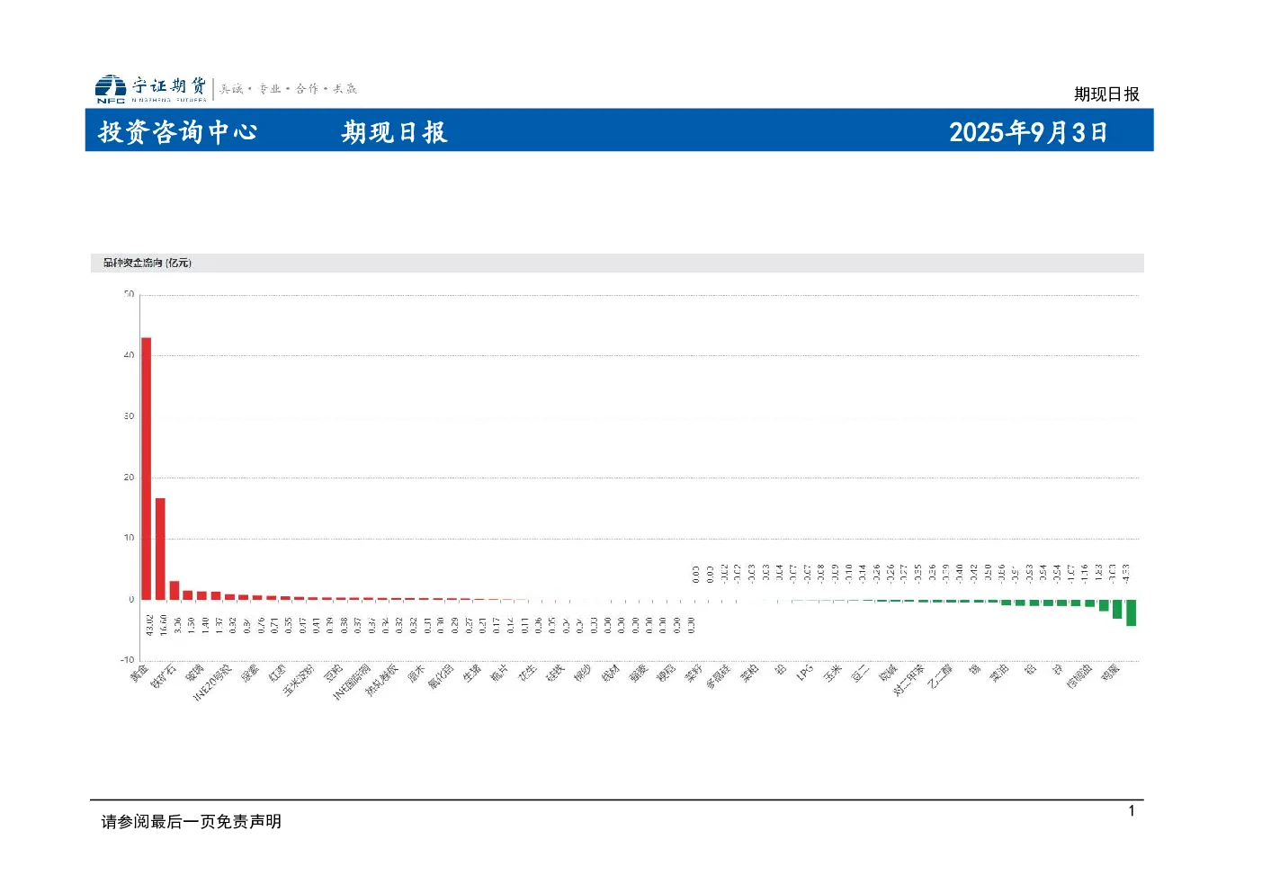Image resolution: width=1262 pixels, height=893 pixels.
Task: Click the 43.02 value under the 黄金 bar
Action: (x=149, y=624)
